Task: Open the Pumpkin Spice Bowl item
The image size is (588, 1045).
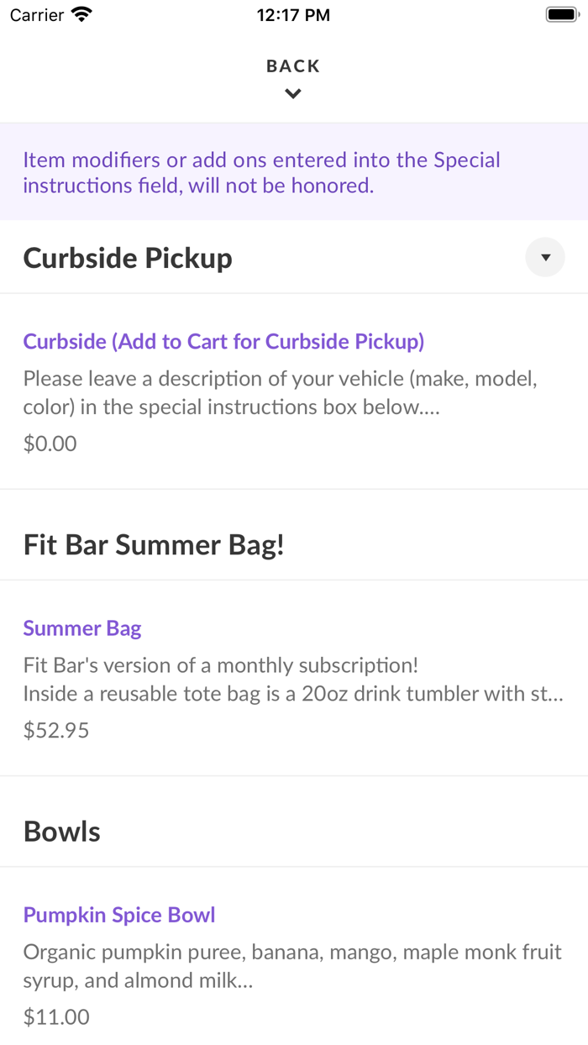Action: pos(118,914)
